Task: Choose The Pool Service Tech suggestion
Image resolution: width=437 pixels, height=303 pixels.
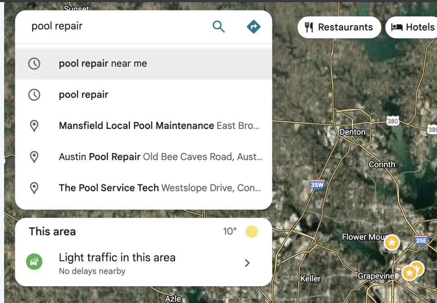Action: (109, 188)
